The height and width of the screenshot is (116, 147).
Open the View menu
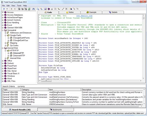(13, 6)
